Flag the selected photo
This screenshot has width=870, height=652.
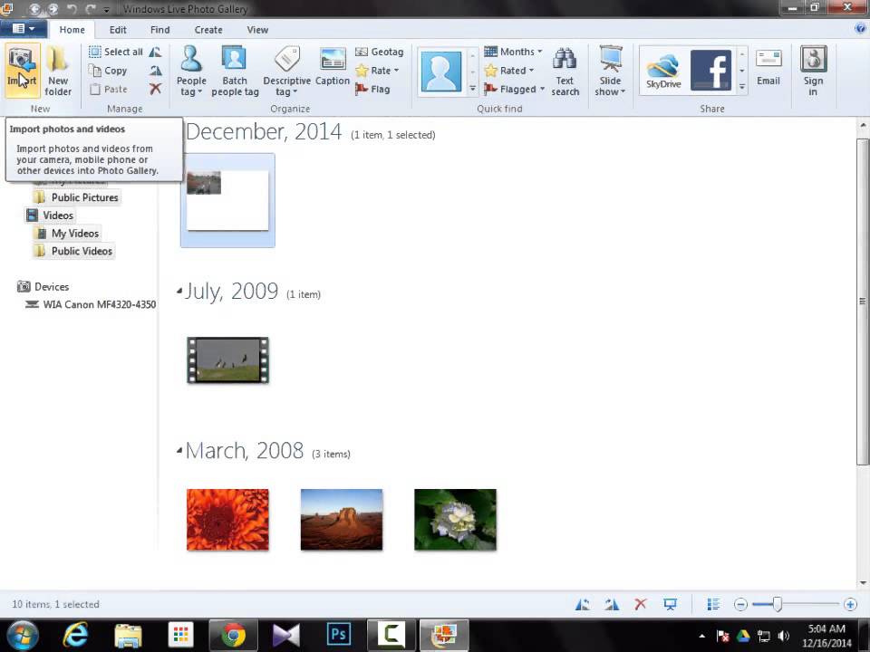[372, 89]
